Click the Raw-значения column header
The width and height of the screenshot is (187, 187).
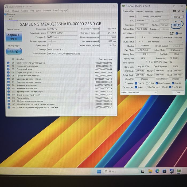point(105,59)
